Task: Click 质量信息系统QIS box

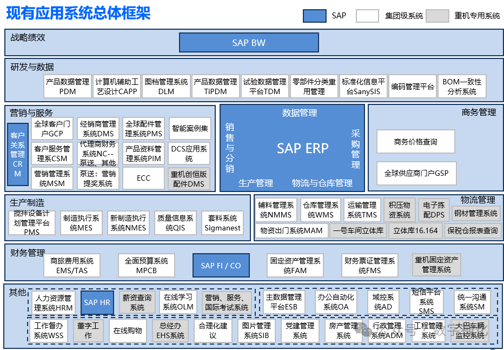Action: tap(176, 223)
